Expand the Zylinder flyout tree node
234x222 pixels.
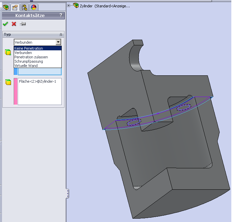pyautogui.click(x=69, y=5)
